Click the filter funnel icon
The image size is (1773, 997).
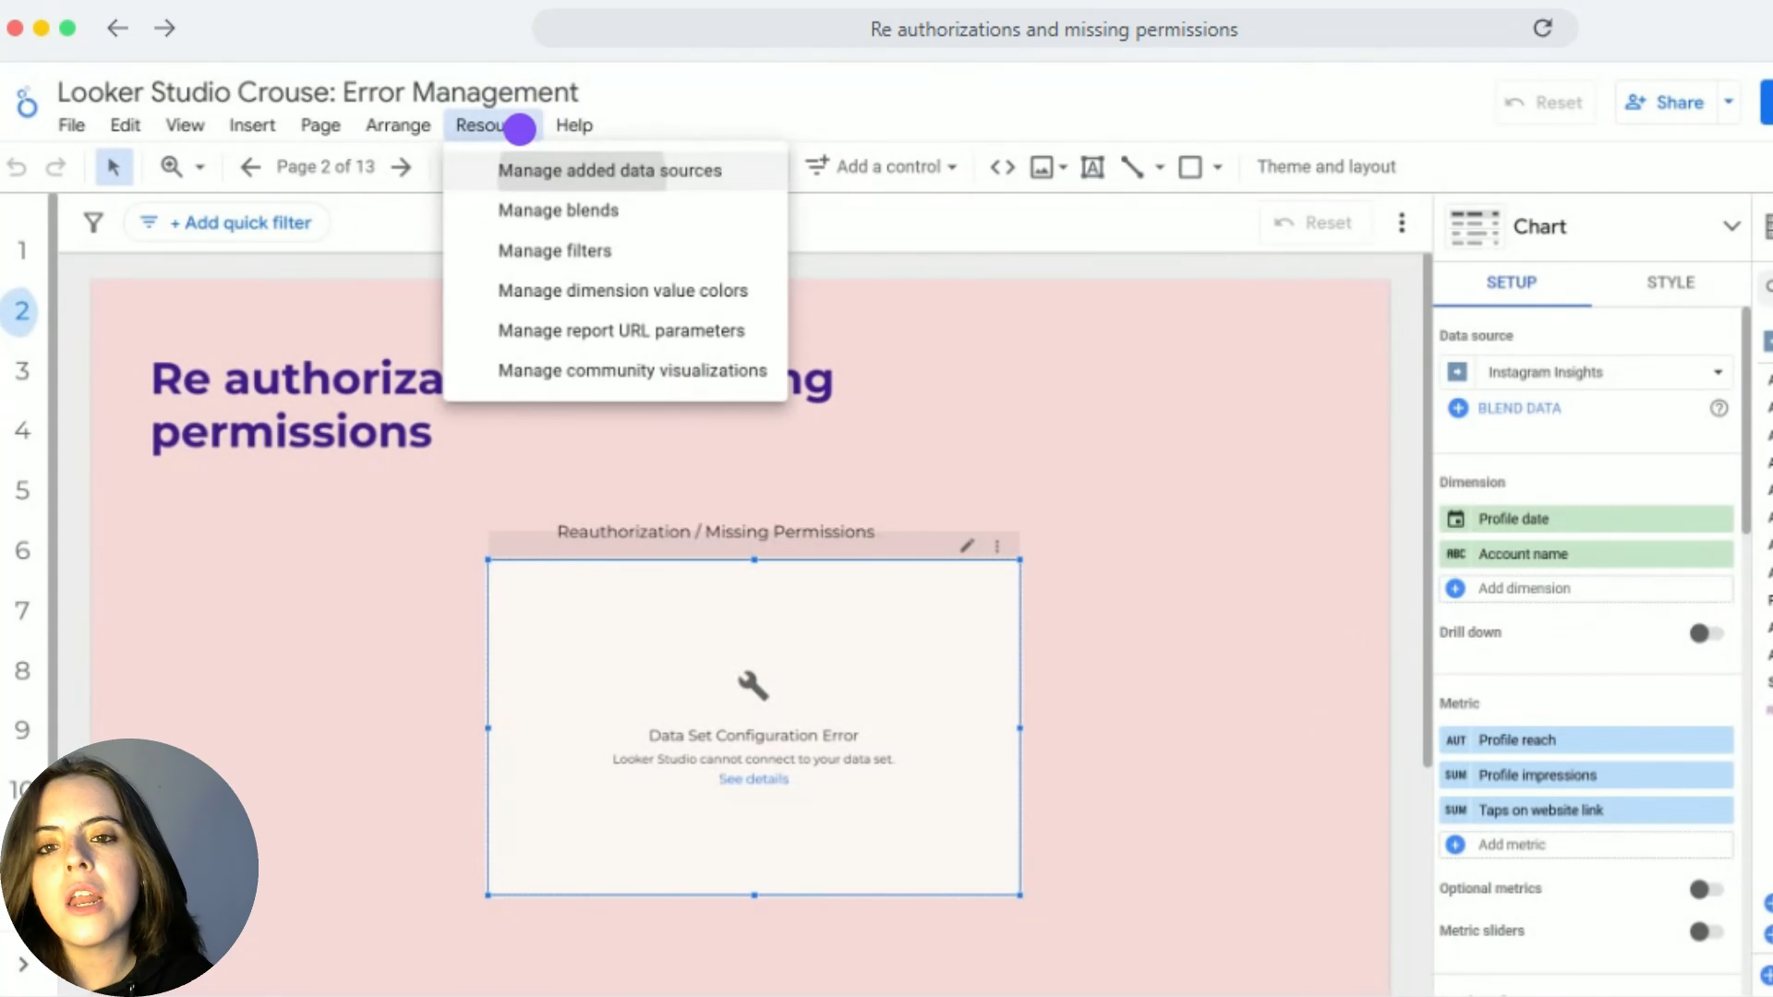coord(93,222)
